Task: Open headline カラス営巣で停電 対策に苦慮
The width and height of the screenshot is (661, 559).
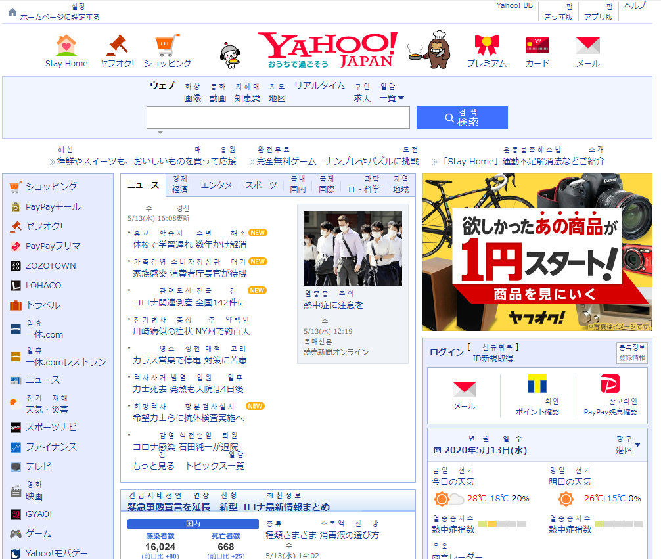Action: point(189,360)
